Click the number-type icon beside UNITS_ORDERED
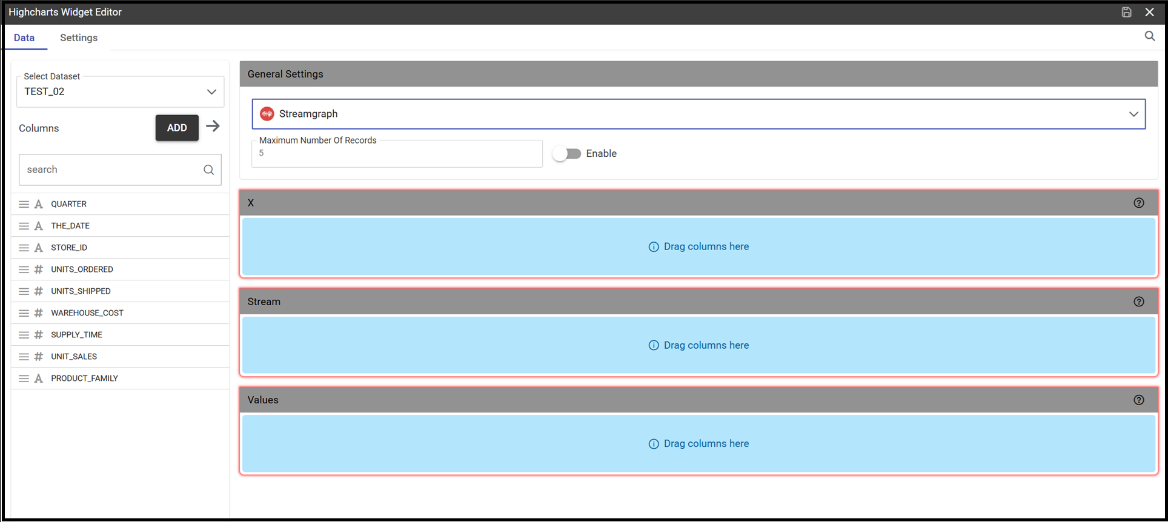Image resolution: width=1168 pixels, height=522 pixels. [x=39, y=269]
